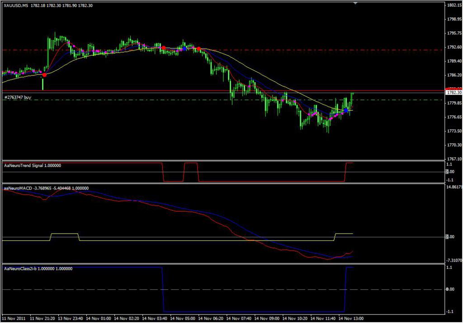Click the 1802.15 top price scale label
The image size is (463, 323).
pos(454,5)
